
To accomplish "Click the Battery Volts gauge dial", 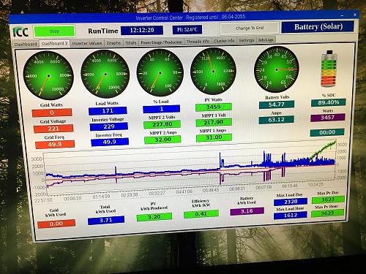I will [x=277, y=69].
